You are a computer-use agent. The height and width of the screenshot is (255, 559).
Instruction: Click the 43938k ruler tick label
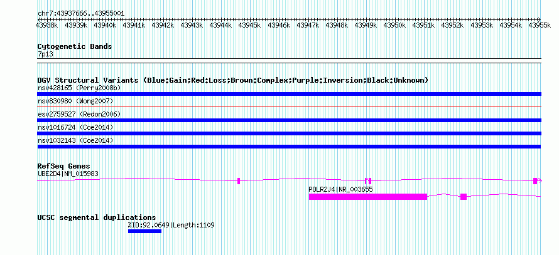(47, 25)
